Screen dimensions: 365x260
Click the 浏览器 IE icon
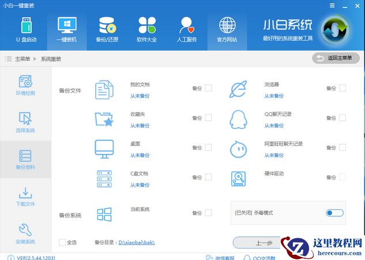pyautogui.click(x=238, y=89)
